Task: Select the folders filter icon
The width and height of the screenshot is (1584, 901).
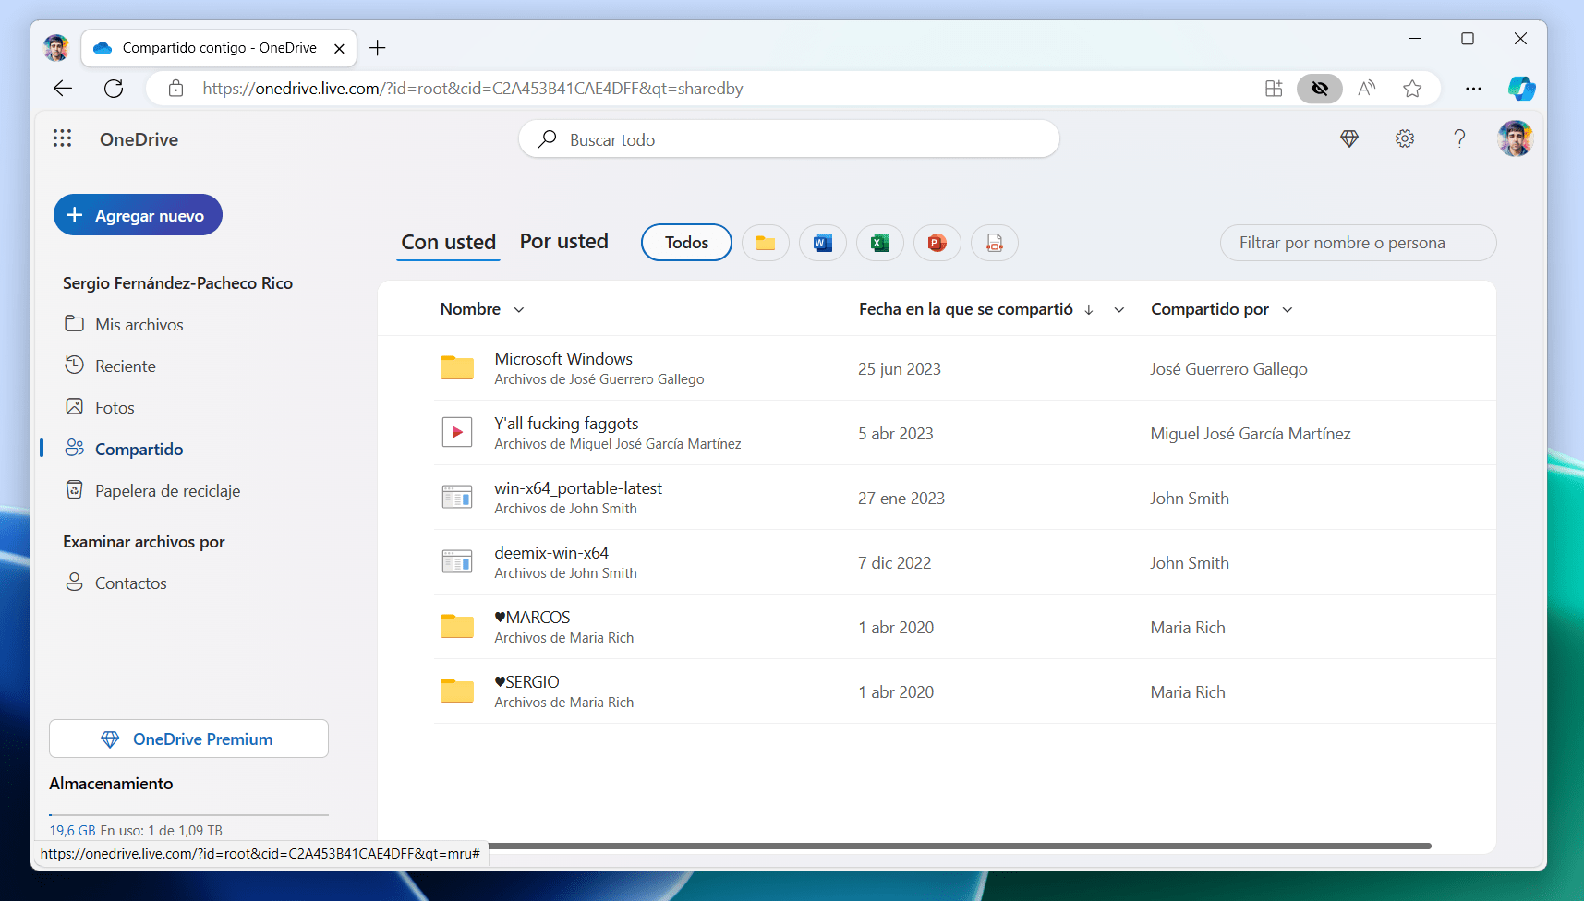Action: point(765,242)
